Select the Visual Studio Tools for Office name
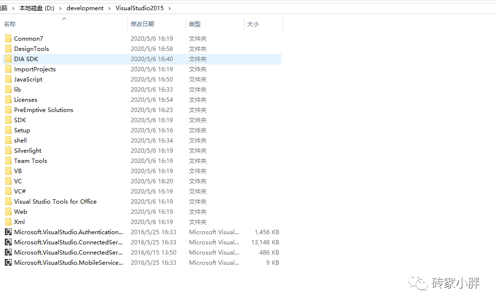 tap(55, 201)
